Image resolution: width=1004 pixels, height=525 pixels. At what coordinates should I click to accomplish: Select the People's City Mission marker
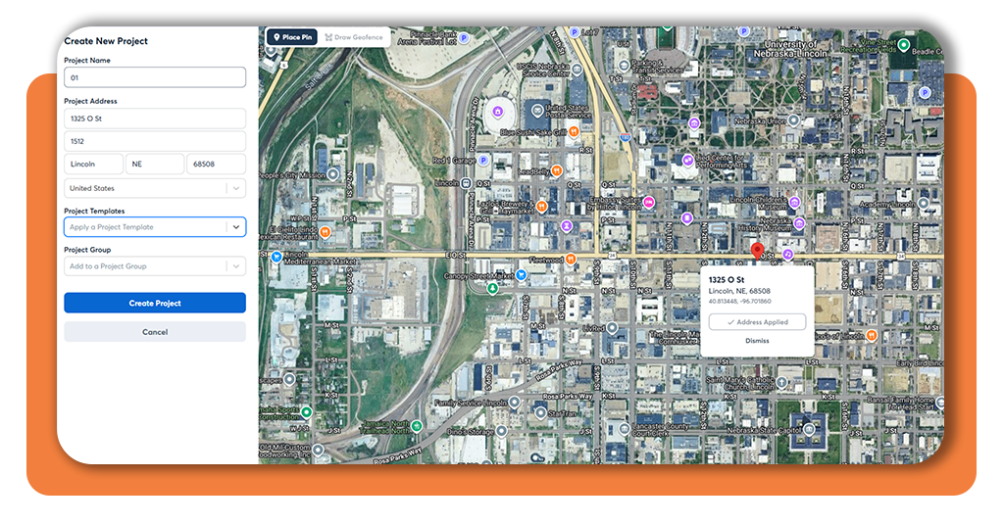[333, 174]
